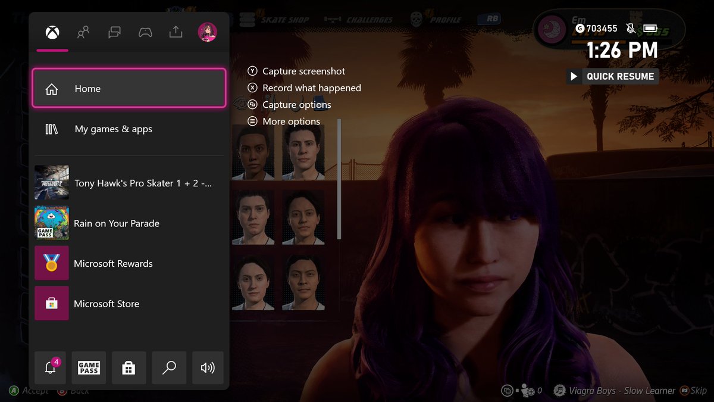Image resolution: width=714 pixels, height=402 pixels.
Task: Click the Tony Hawk's Pro Skater thumbnail
Action: tap(52, 183)
